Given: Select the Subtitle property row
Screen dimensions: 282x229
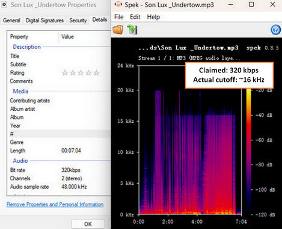Looking at the screenshot, I should (x=59, y=64).
